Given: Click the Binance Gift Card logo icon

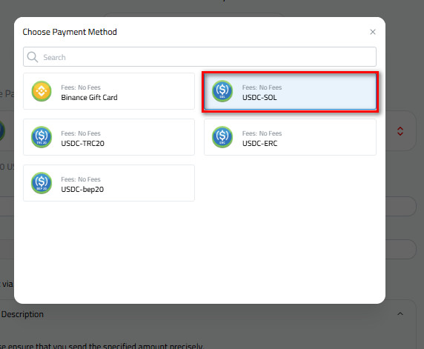Looking at the screenshot, I should point(42,91).
